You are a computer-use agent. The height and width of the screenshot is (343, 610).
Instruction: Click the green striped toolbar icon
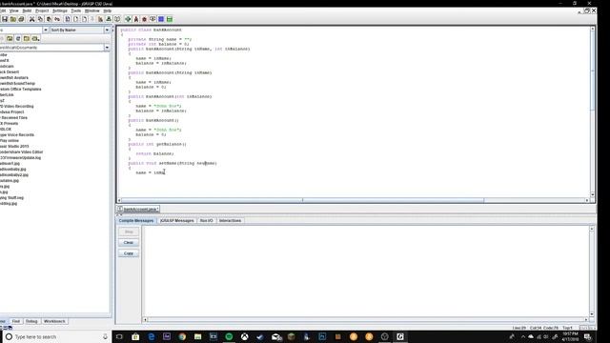(170, 19)
